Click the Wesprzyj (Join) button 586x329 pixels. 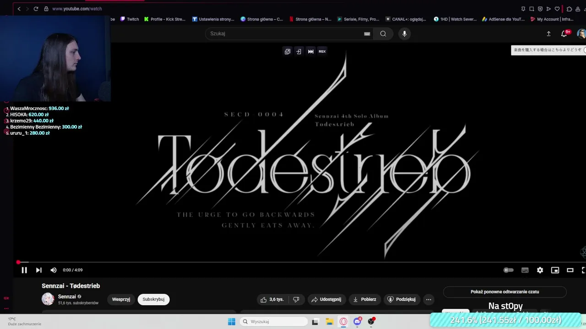coord(121,299)
